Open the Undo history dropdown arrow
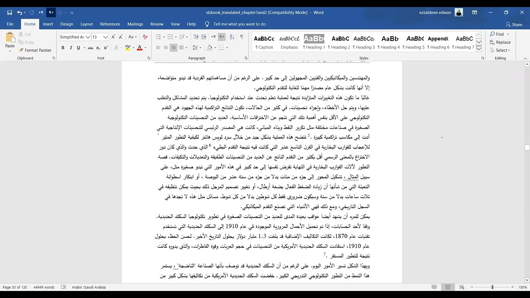Viewport: 530px width, 298px height. click(25, 13)
